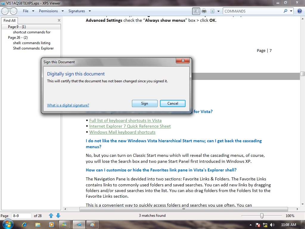The width and height of the screenshot is (305, 229).
Task: Click the Sign button
Action: [144, 103]
